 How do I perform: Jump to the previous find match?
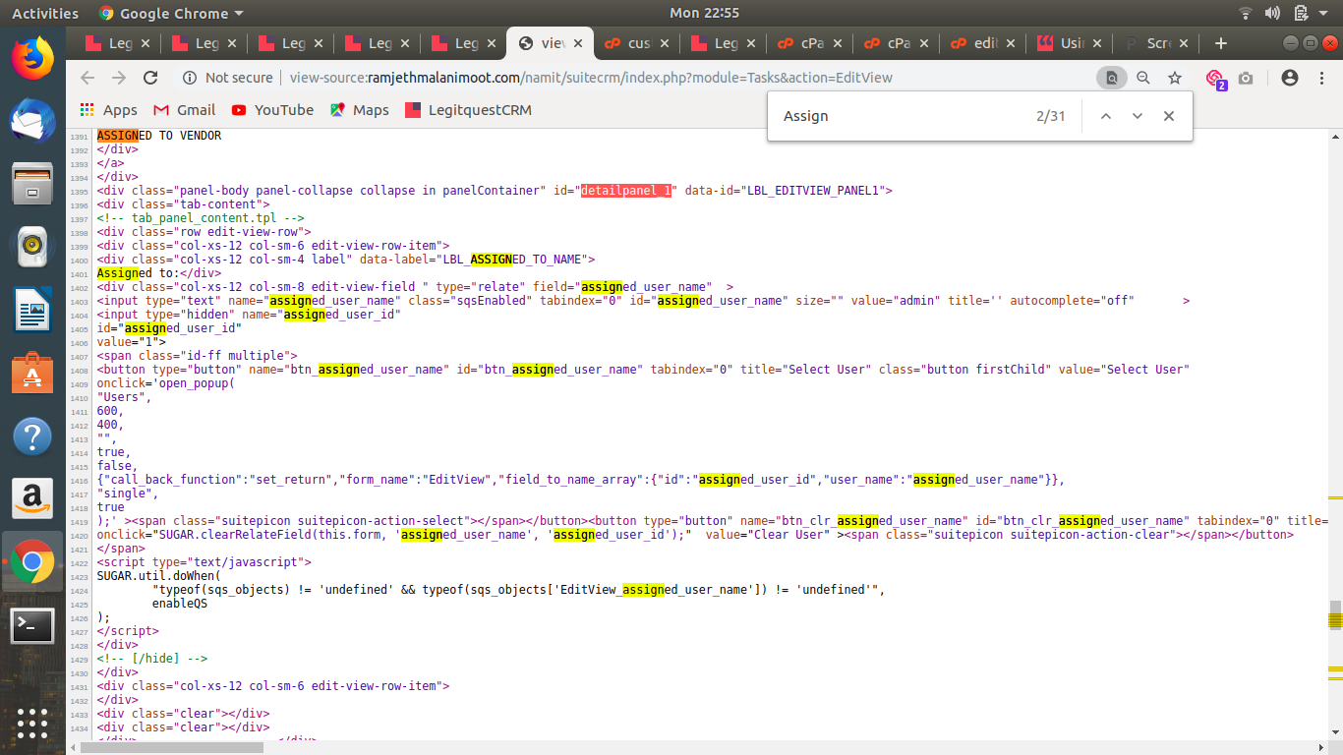[x=1106, y=116]
